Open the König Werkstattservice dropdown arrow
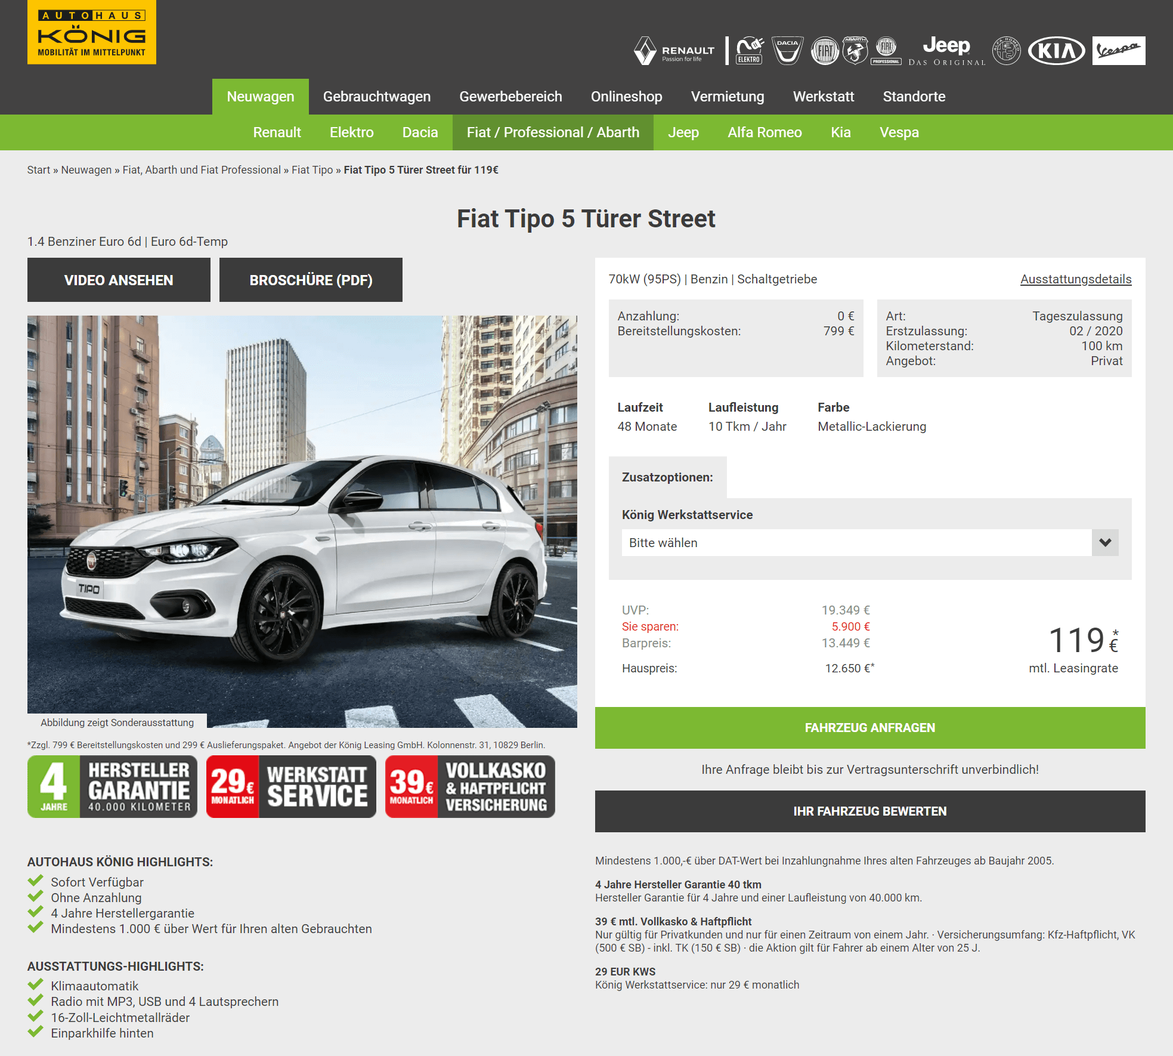The width and height of the screenshot is (1173, 1056). point(1105,543)
